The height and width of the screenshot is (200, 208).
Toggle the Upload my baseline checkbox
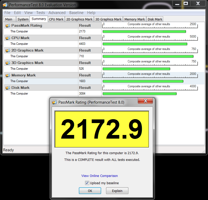pos(87,183)
